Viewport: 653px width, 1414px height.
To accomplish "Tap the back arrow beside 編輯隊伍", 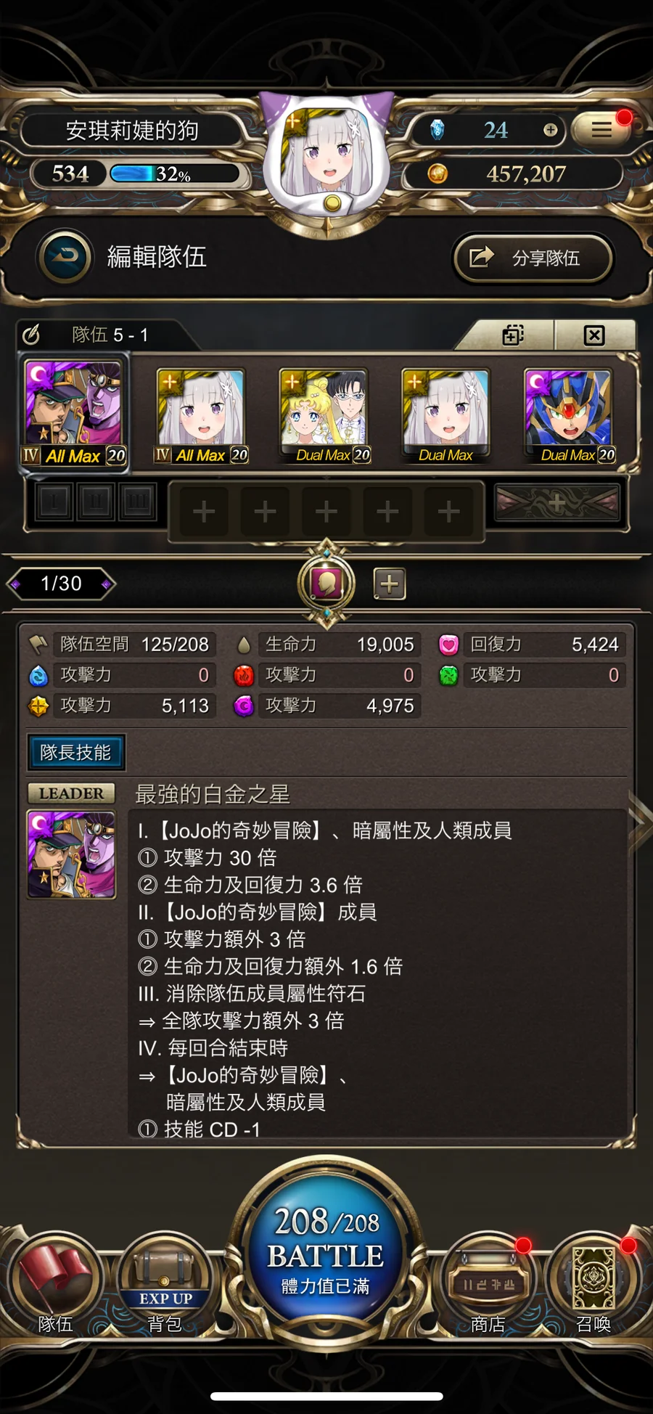I will pos(65,257).
